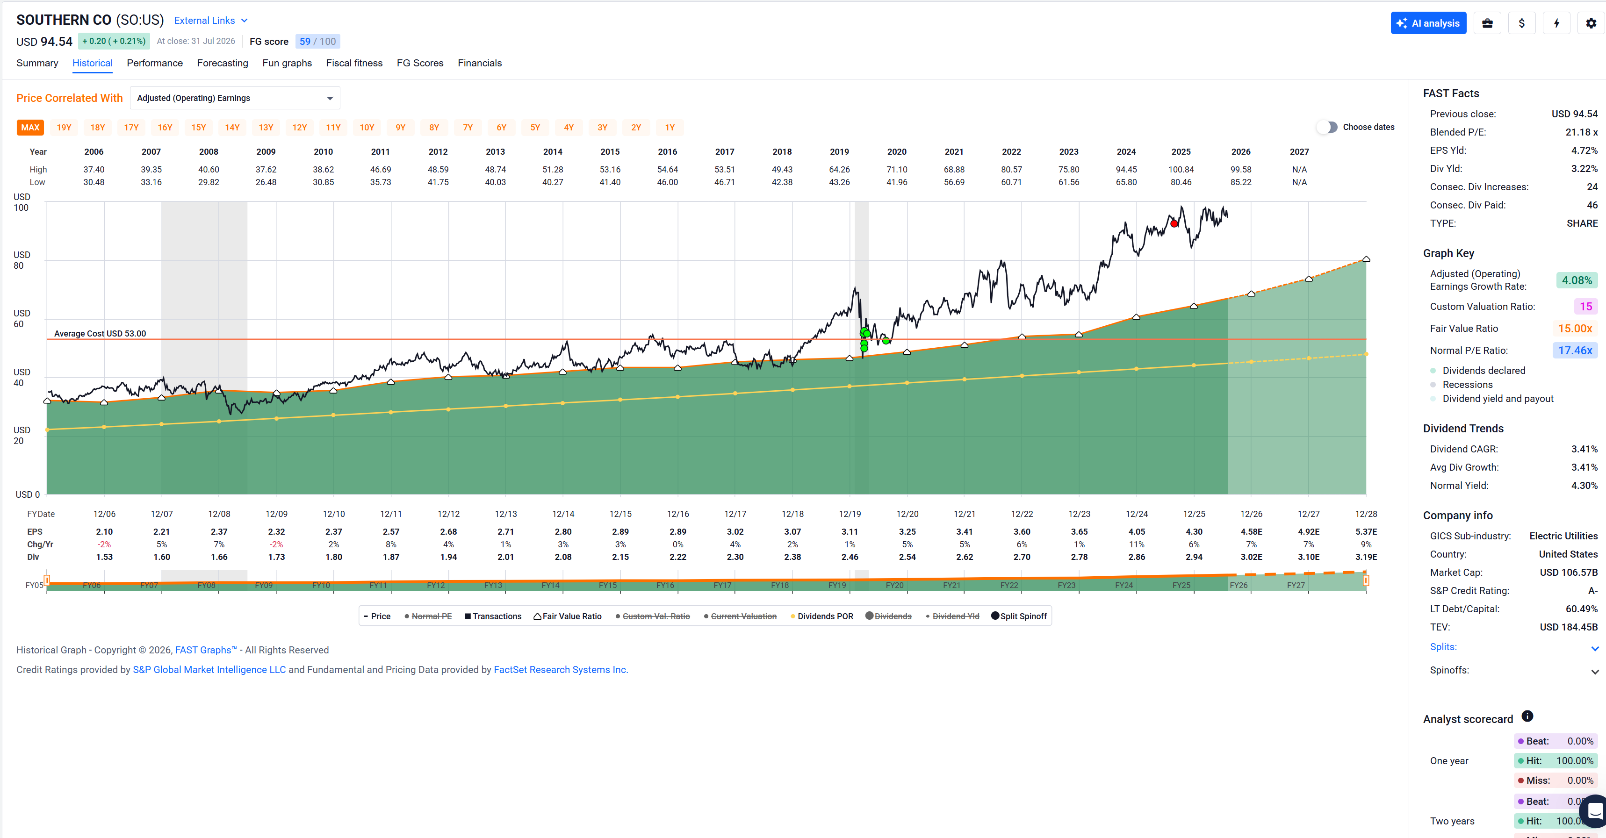Click the orange 15.00x Fair Value swatch
1606x838 pixels.
[x=1575, y=329]
